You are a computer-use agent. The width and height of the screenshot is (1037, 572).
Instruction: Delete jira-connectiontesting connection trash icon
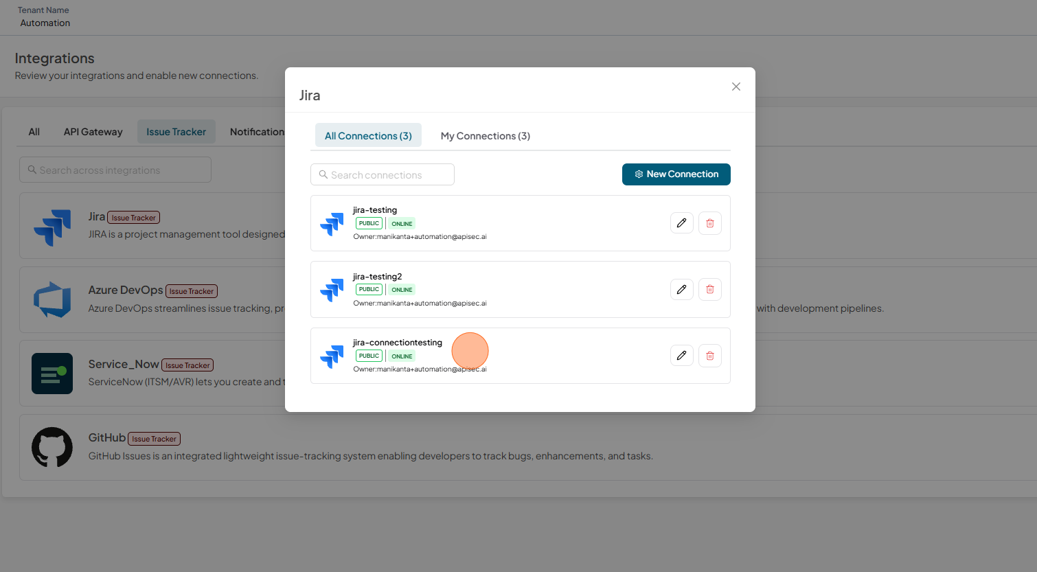[x=710, y=356]
